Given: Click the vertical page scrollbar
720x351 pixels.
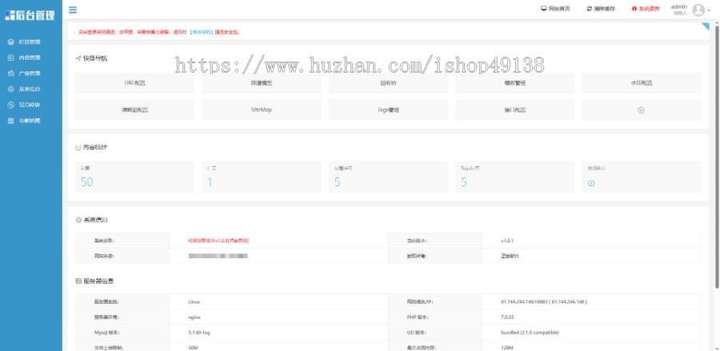Looking at the screenshot, I should click(x=718, y=156).
